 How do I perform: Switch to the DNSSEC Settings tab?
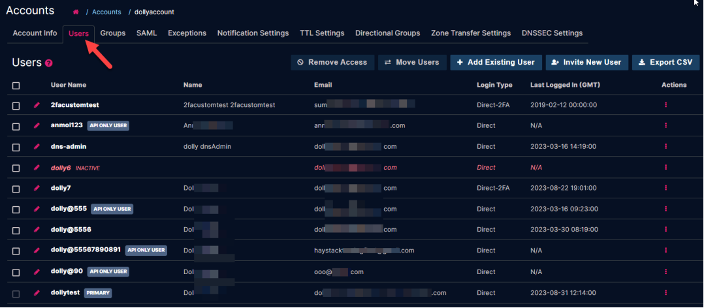point(552,33)
